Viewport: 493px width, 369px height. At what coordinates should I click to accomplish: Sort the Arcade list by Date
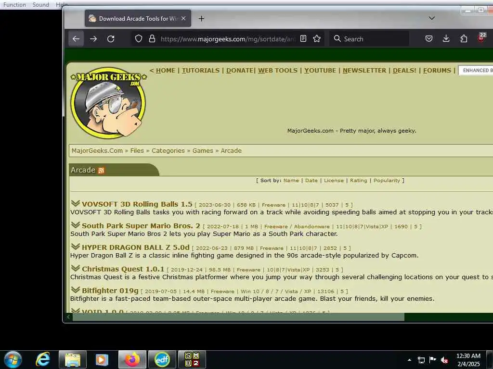coord(311,181)
